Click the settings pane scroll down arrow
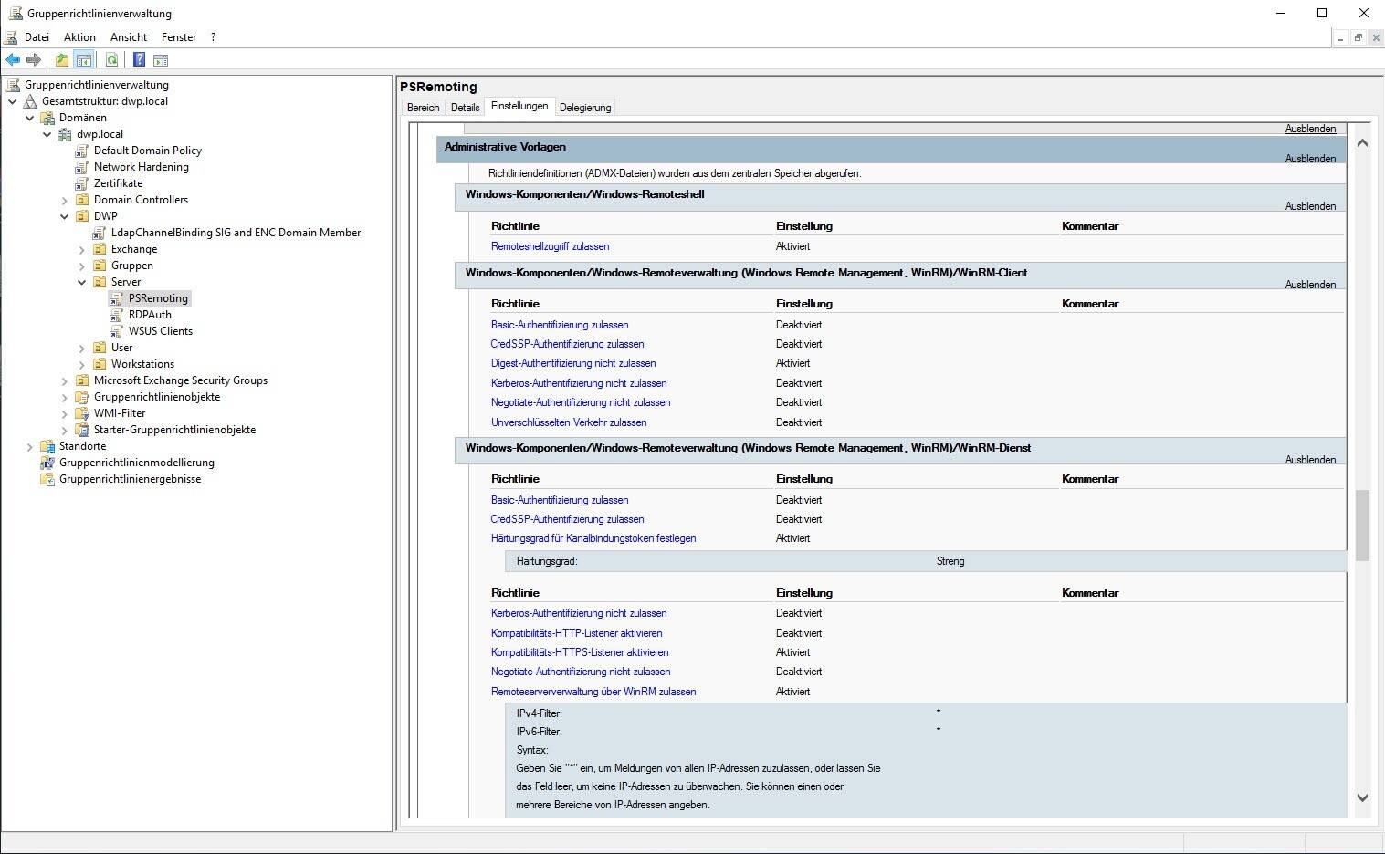The image size is (1385, 854). (1362, 797)
